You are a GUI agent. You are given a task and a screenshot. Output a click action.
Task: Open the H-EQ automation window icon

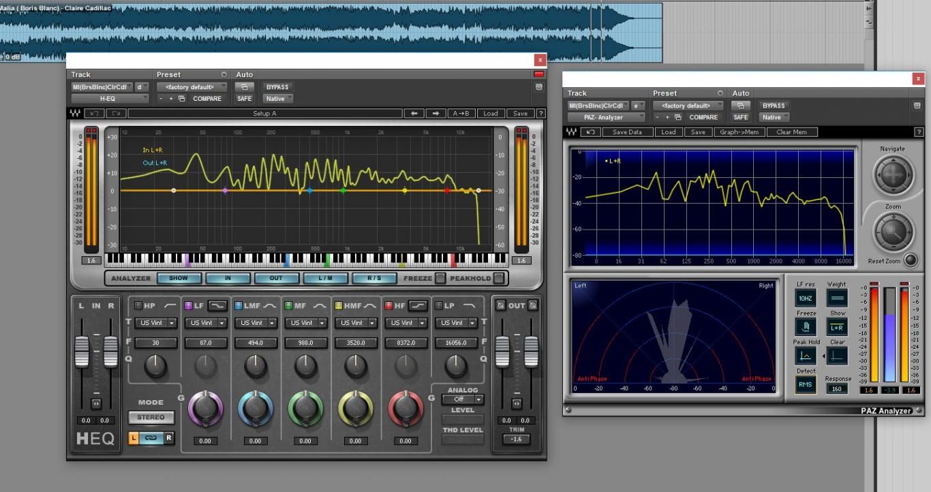coord(244,87)
